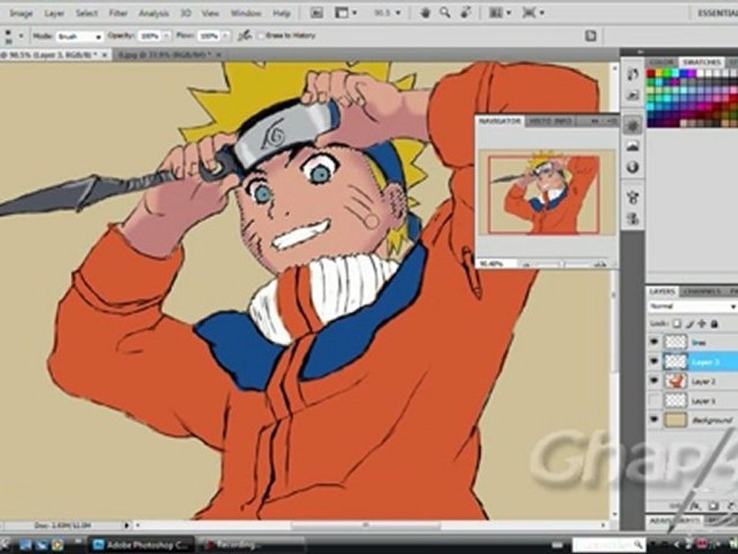The image size is (738, 554).
Task: Hide the Layer 3 eye icon
Action: click(653, 362)
